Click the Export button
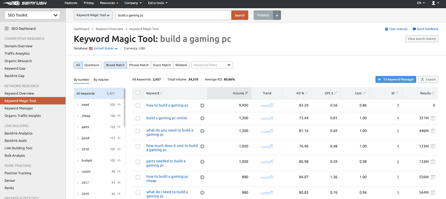This screenshot has width=446, height=199. pos(428,80)
